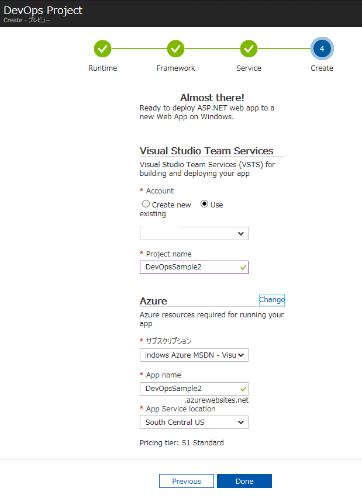Screen dimensions: 362x502
Task: Click the 'Pricing tier: S1 Standard' text
Action: (182, 443)
